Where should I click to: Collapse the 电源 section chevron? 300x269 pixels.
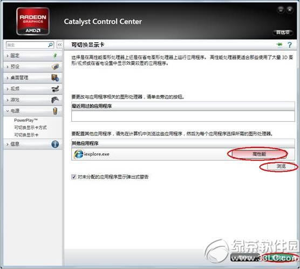8,111
